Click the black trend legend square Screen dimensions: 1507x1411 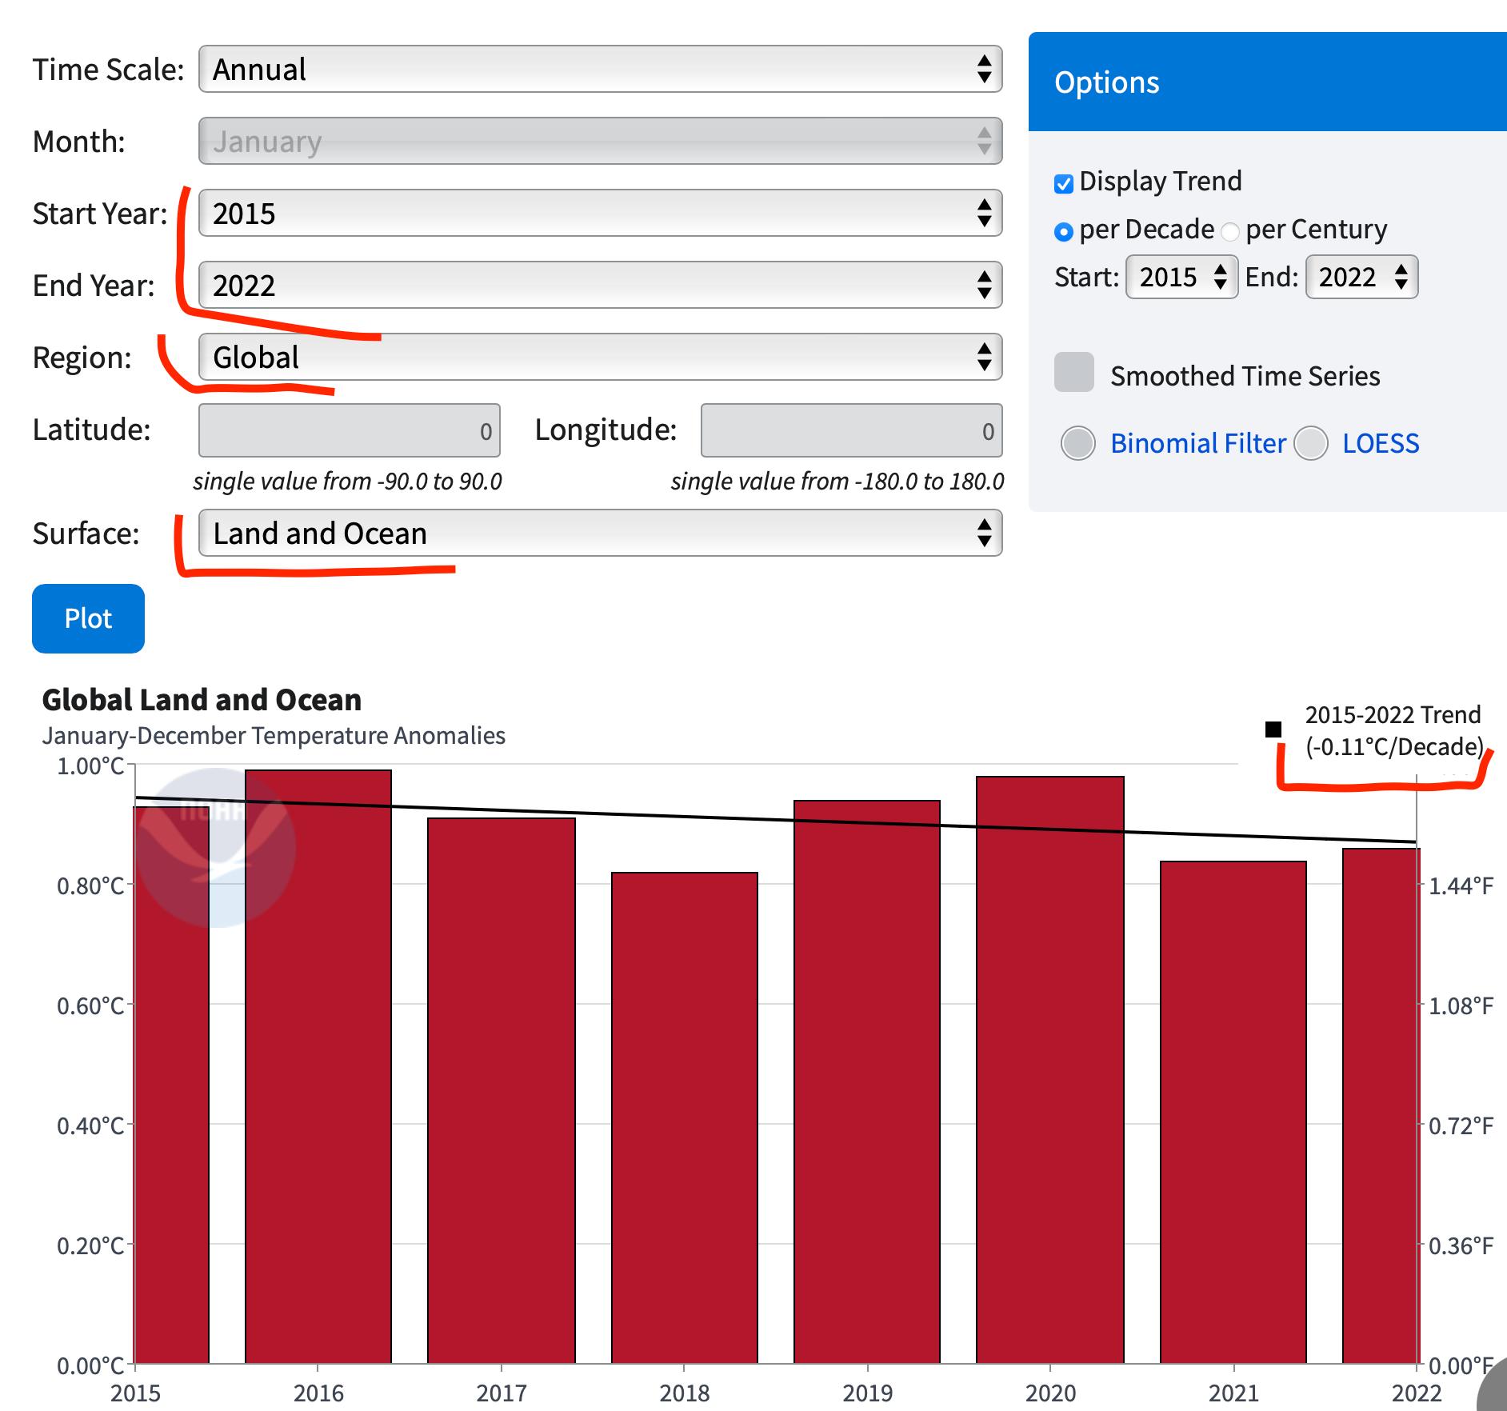coord(1273,729)
